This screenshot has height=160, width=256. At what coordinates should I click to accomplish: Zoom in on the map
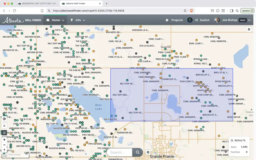coord(5,140)
